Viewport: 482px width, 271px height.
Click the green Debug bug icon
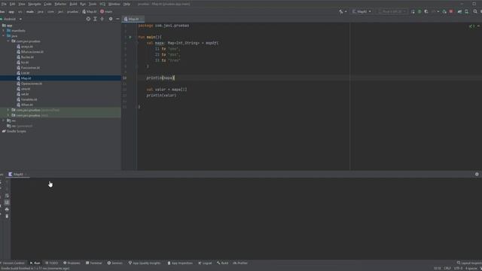(x=419, y=12)
